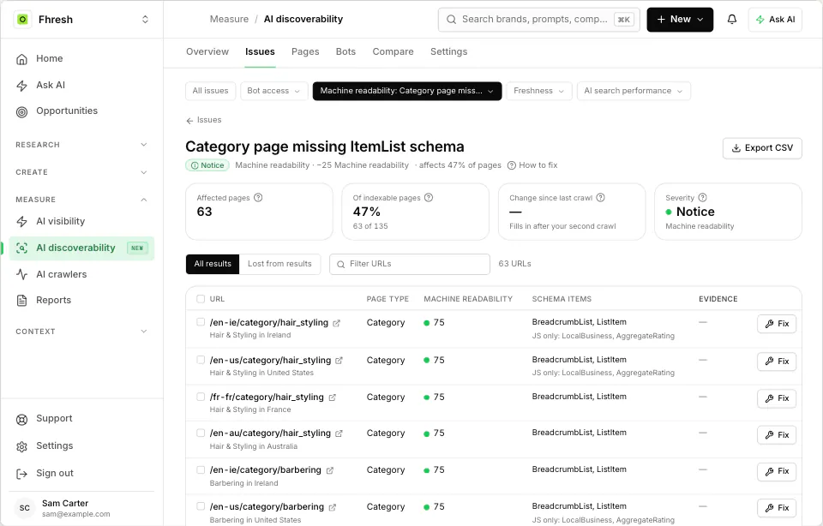The image size is (823, 526).
Task: Open external link for /en-au/category/hair_styling
Action: point(339,433)
